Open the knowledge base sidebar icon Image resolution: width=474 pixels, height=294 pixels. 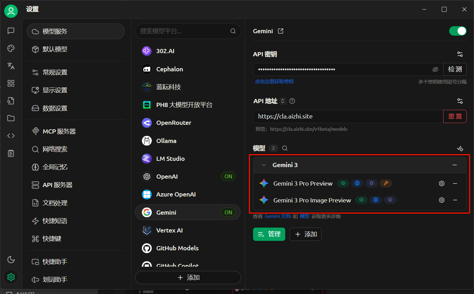click(11, 101)
